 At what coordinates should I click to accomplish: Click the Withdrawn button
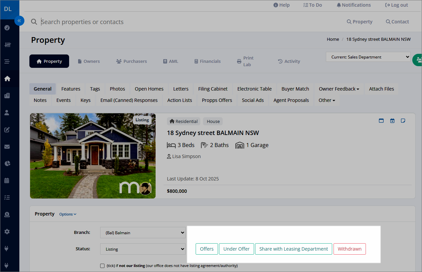[x=350, y=249]
